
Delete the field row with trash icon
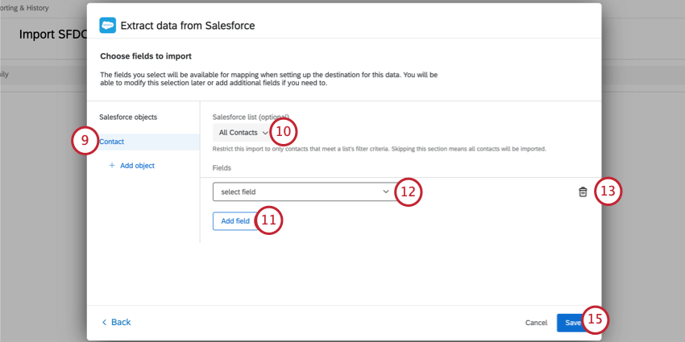[583, 192]
